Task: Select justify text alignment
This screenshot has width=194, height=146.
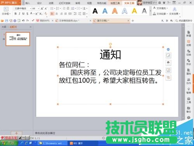Action: [x=66, y=14]
